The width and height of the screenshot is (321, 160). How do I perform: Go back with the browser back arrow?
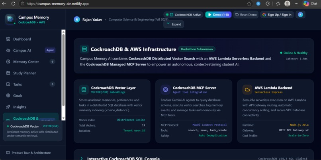coord(4,4)
